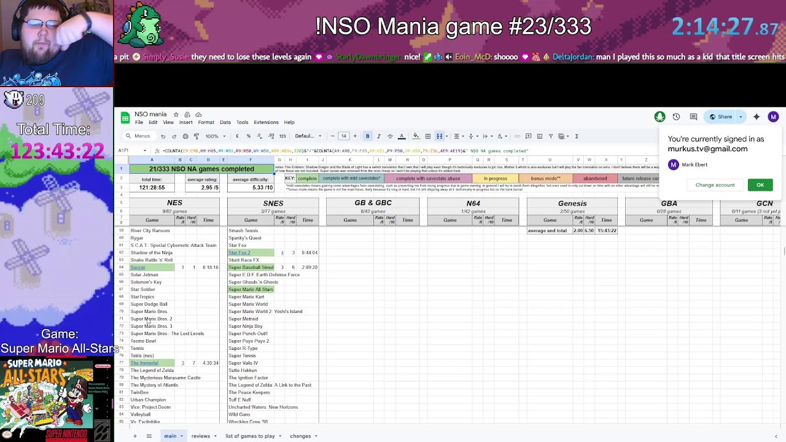Open The Immortal link in NES column
The height and width of the screenshot is (442, 786).
point(144,363)
